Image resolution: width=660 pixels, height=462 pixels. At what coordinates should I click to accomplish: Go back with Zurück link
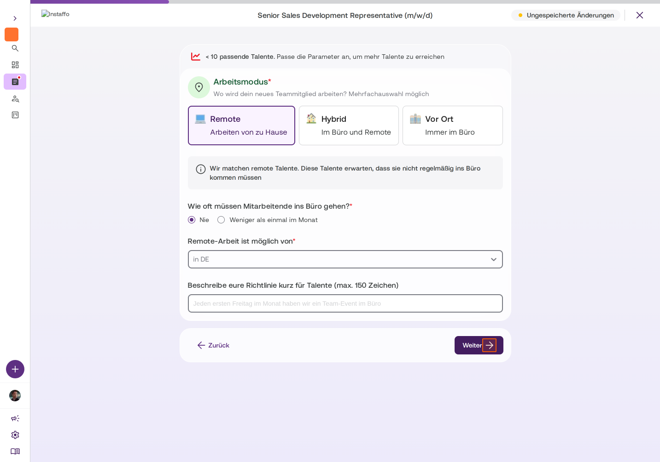click(x=213, y=345)
